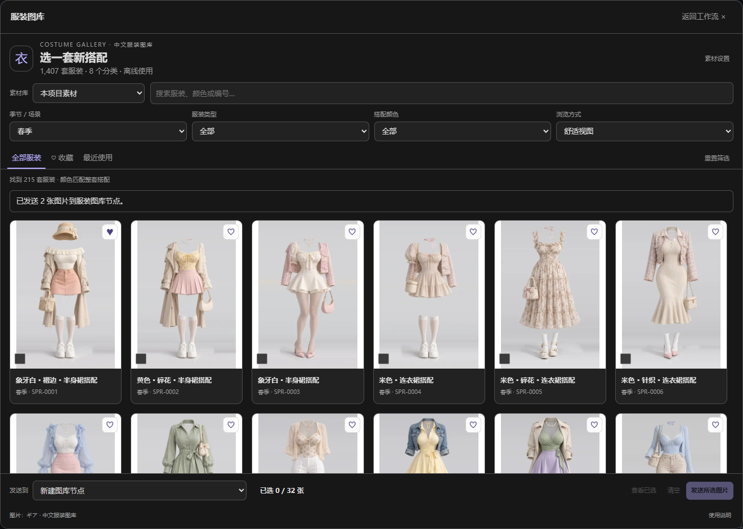
Task: Click the 象牙白・半身裙搭配 card title
Action: (x=288, y=380)
